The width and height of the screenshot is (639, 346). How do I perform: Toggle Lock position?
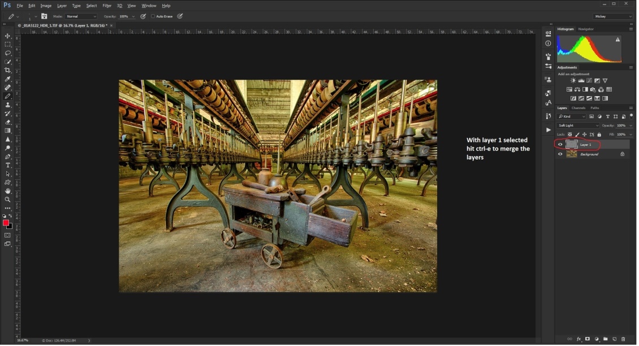(584, 135)
